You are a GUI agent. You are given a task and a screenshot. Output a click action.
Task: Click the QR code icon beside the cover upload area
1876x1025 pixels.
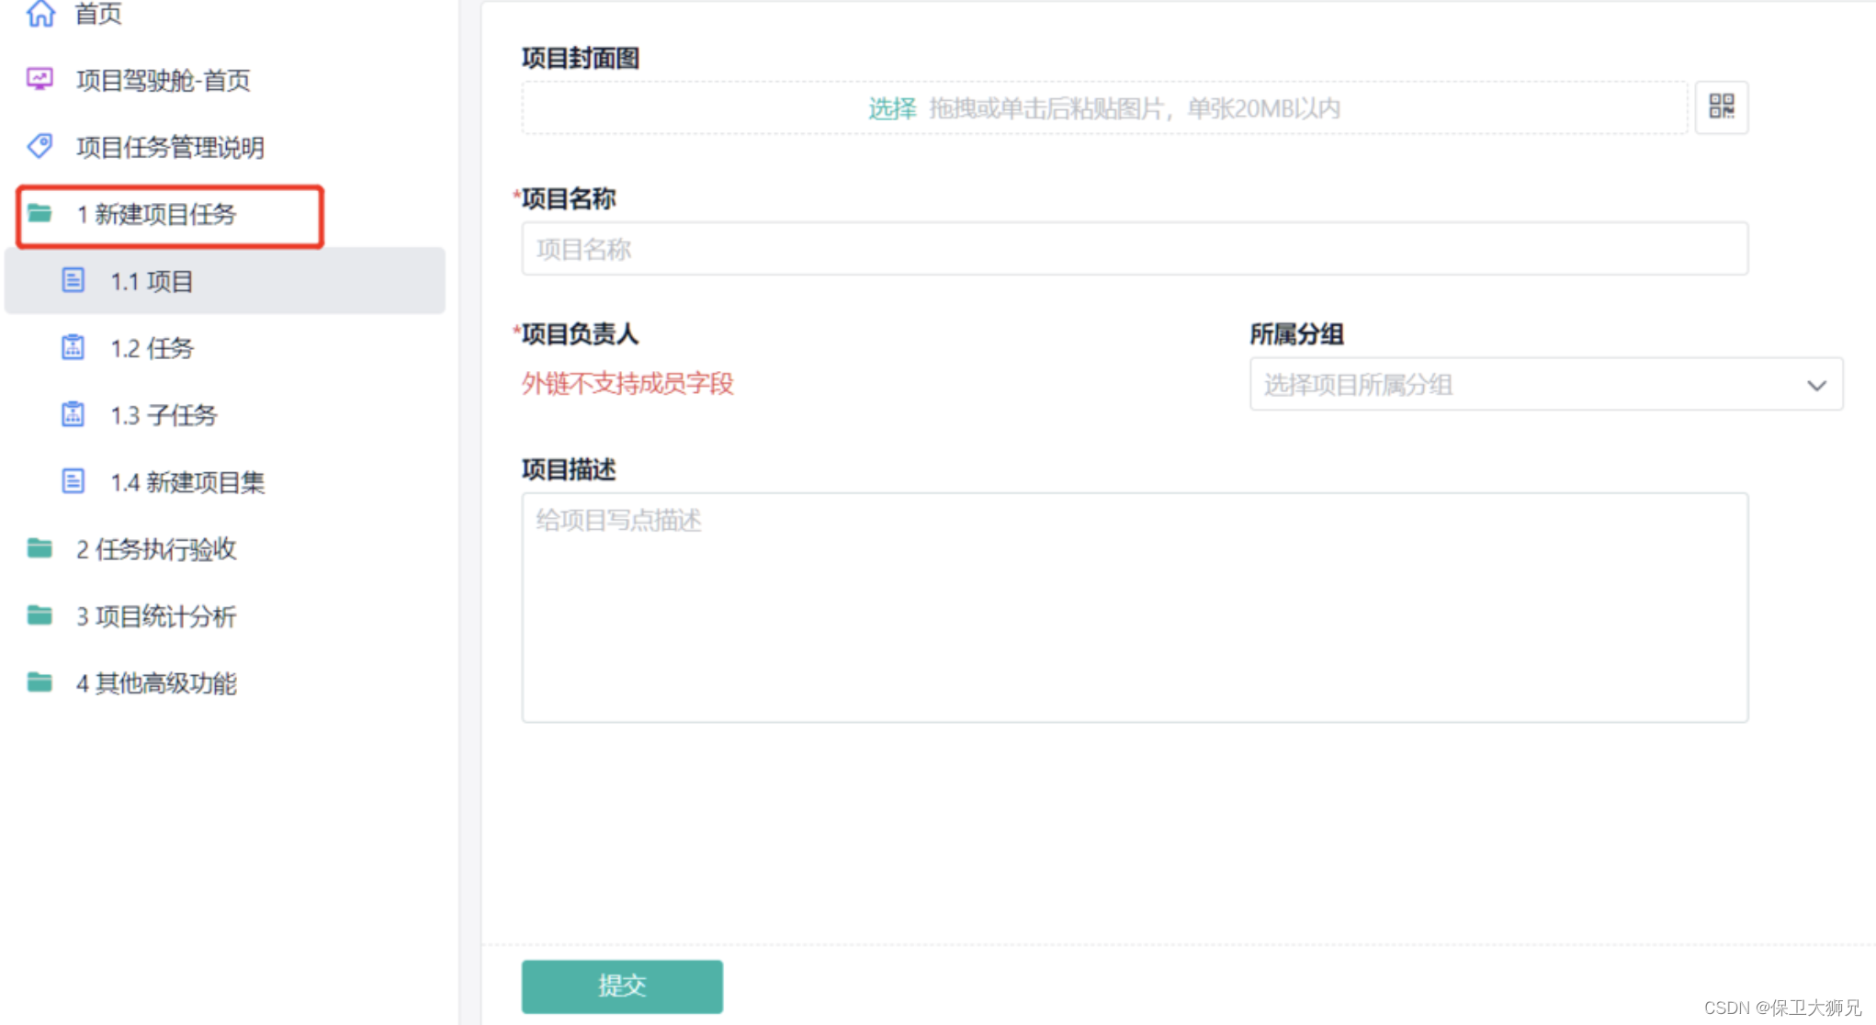click(1721, 107)
